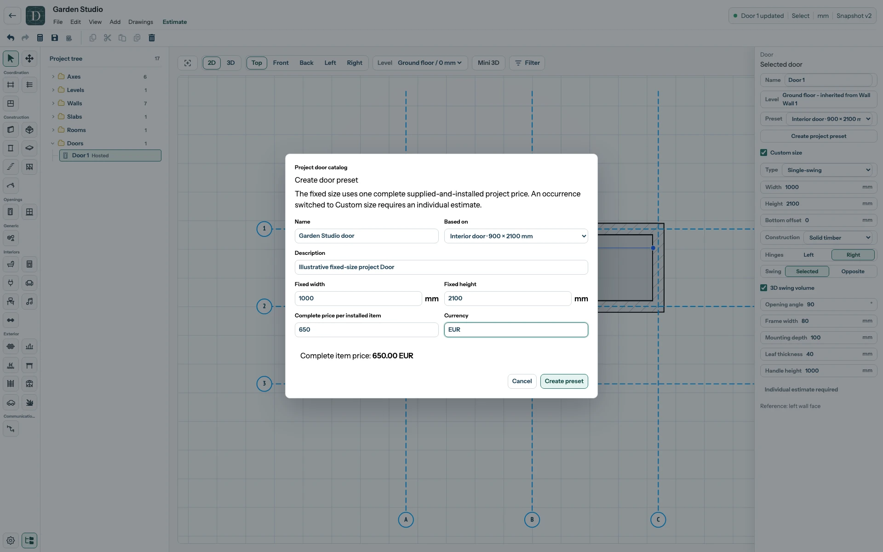
Task: Open the Drawings menu
Action: [x=141, y=22]
